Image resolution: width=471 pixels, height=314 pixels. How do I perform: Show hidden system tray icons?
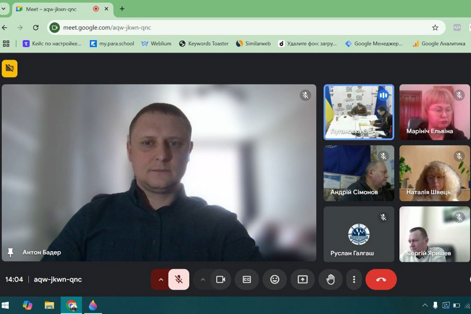(x=425, y=306)
